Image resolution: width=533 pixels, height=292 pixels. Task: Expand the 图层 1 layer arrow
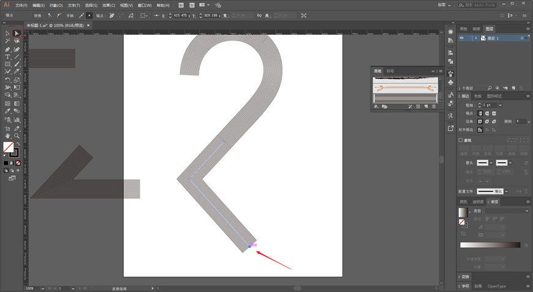(476, 38)
